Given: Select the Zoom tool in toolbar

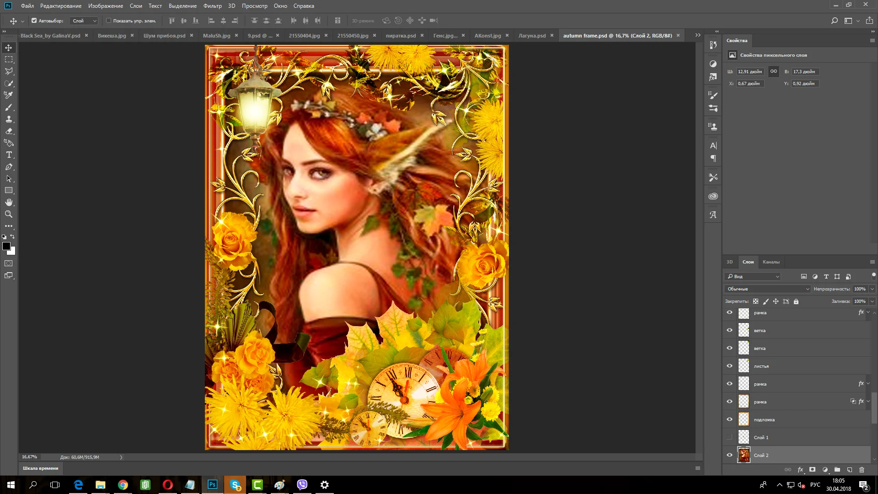Looking at the screenshot, I should [x=9, y=214].
